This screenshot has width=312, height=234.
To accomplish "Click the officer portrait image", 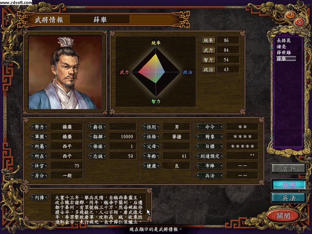I will 65,73.
